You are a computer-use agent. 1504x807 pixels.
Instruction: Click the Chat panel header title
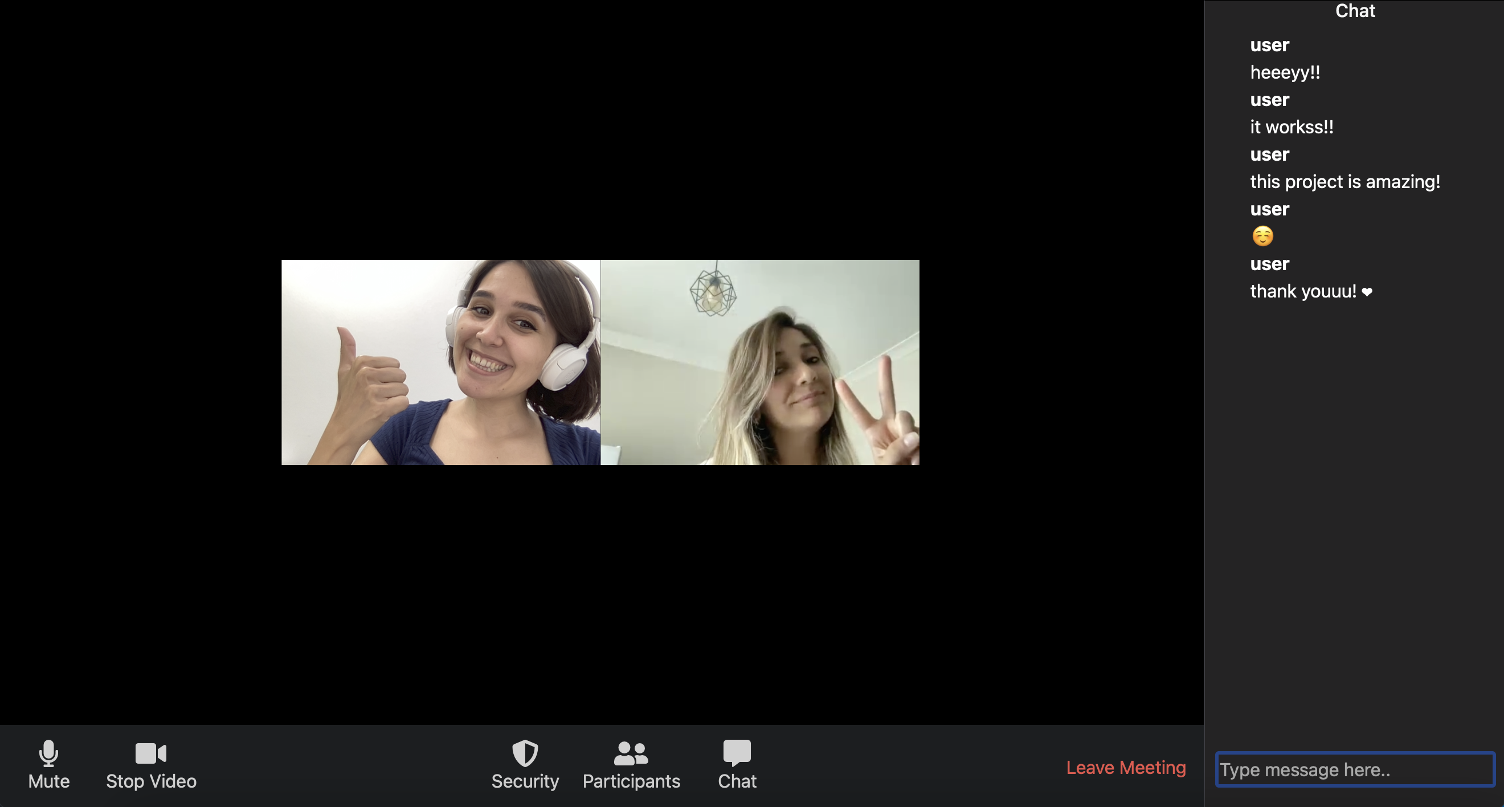1355,10
